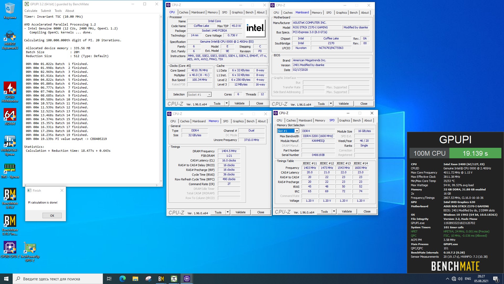Open Tools dropdown arrow in Memory window
The width and height of the screenshot is (504, 284).
pos(228,212)
